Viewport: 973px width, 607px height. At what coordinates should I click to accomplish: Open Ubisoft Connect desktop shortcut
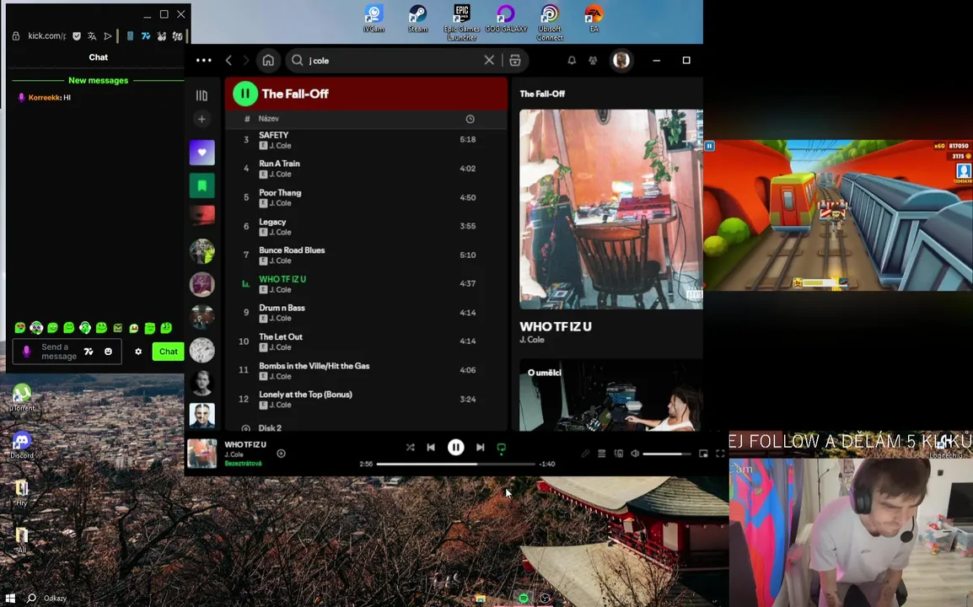(550, 23)
